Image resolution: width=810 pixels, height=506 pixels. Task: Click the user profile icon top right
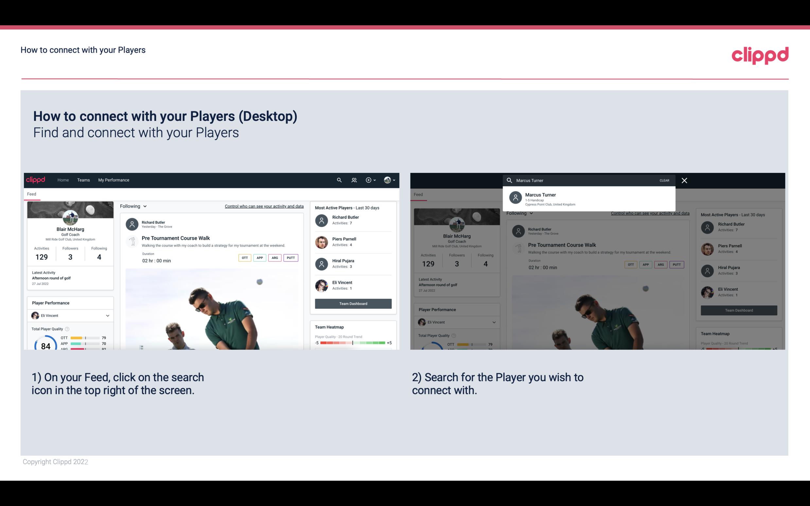pyautogui.click(x=388, y=179)
